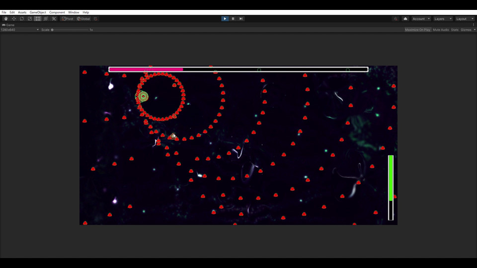Toggle Gizmos display
This screenshot has height=268, width=477.
(x=466, y=30)
